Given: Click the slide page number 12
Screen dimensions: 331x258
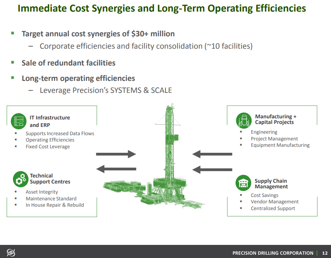Looking at the screenshot, I should coord(325,253).
